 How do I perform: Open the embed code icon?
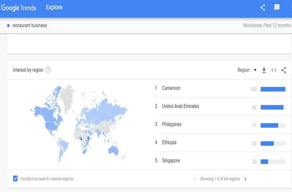274,70
